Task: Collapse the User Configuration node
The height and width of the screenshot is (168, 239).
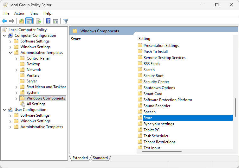Action: point(4,110)
